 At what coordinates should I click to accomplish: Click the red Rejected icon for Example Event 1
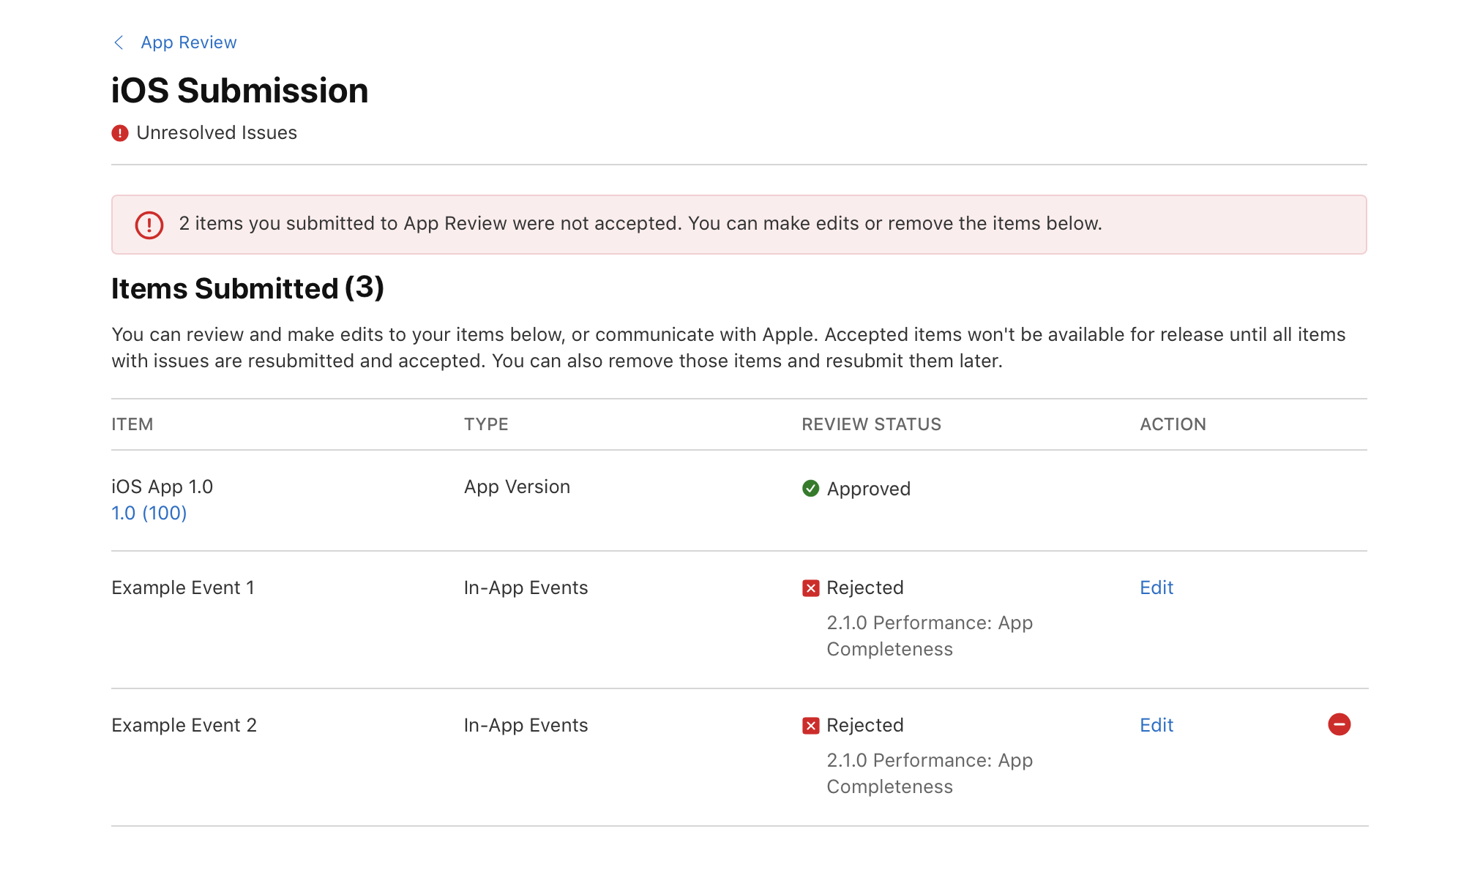click(x=810, y=587)
